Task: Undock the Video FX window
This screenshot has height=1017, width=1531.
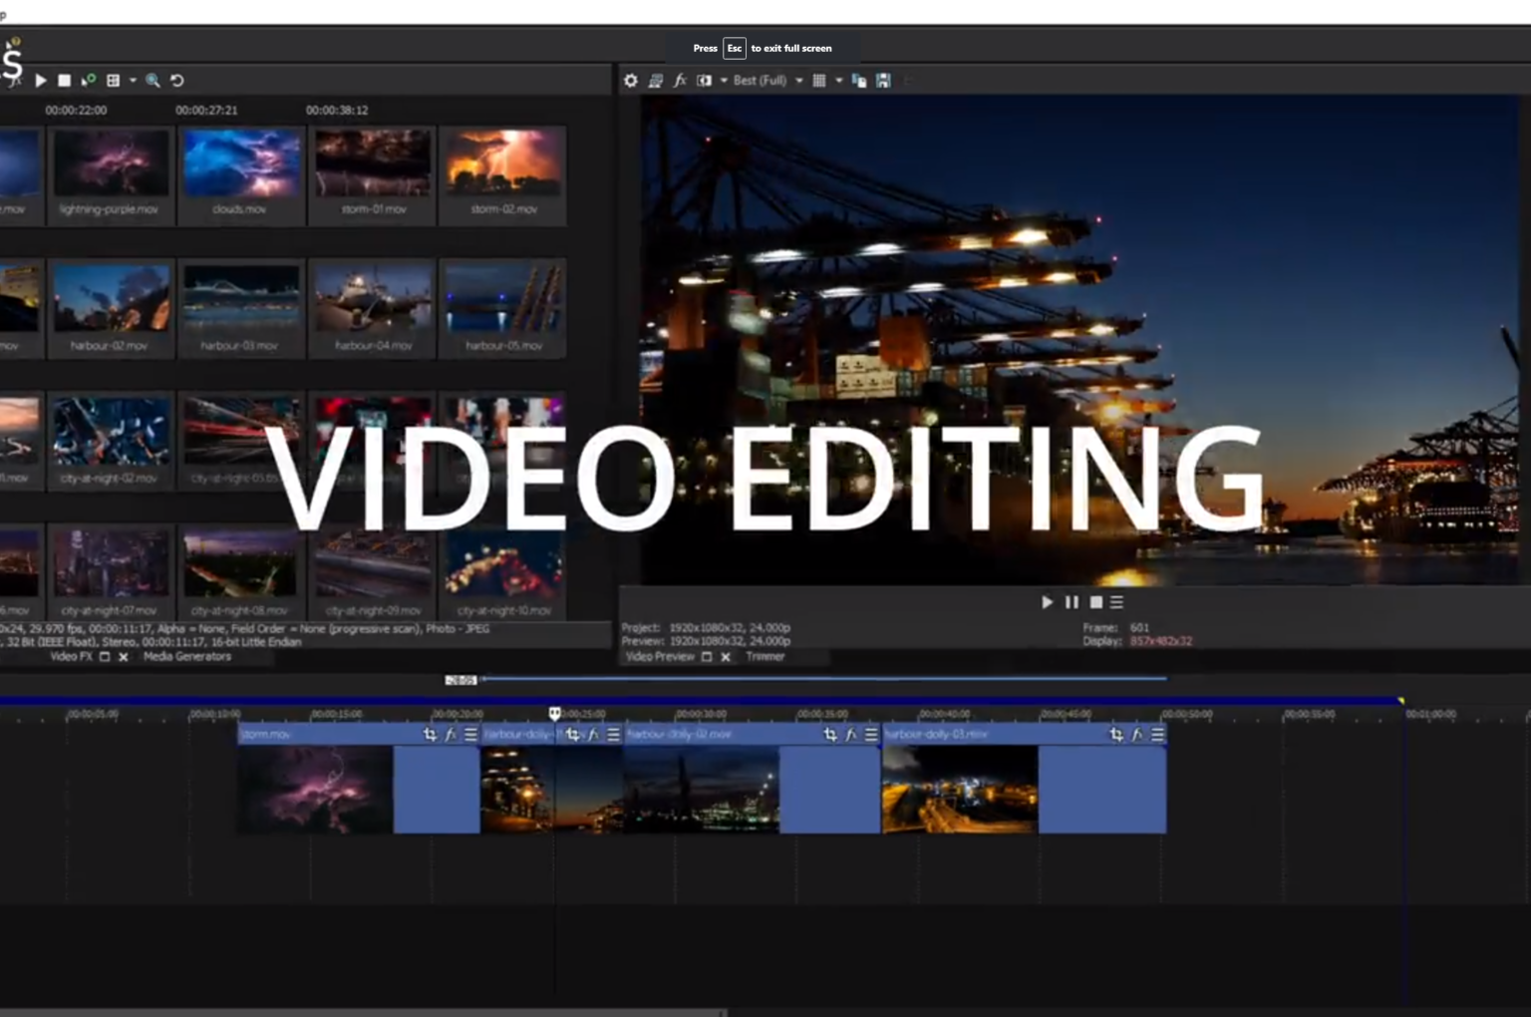Action: (105, 657)
